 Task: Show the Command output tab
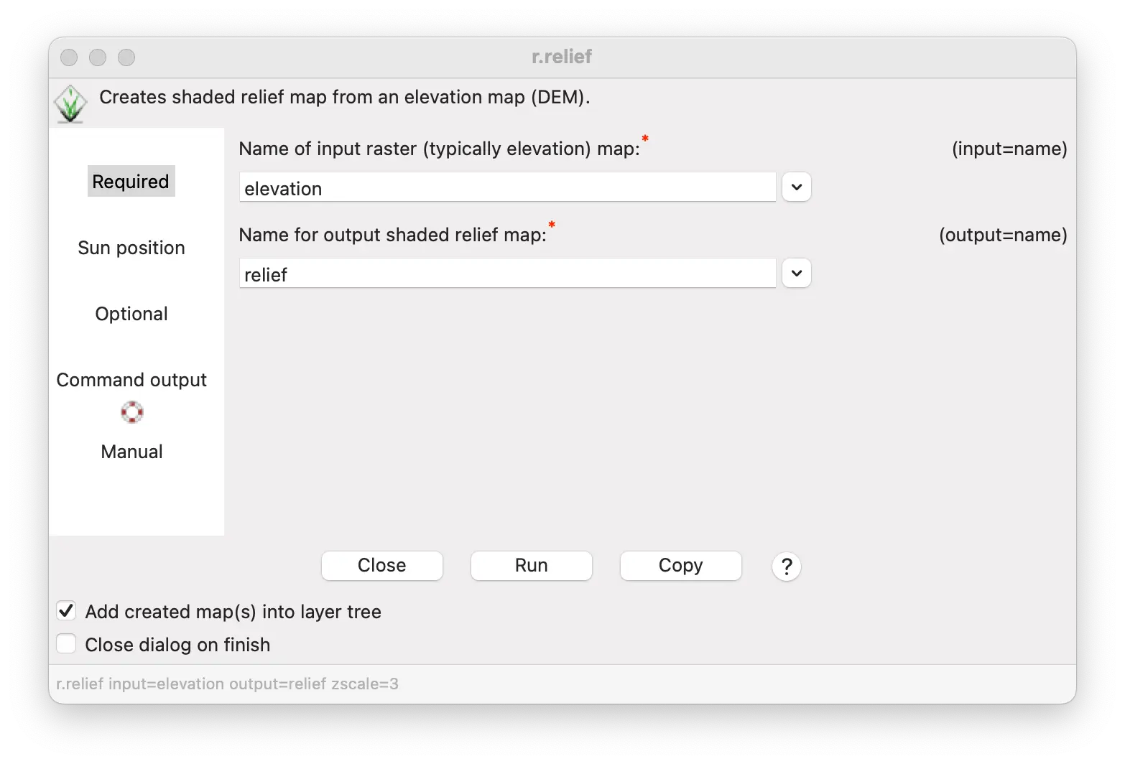(131, 380)
